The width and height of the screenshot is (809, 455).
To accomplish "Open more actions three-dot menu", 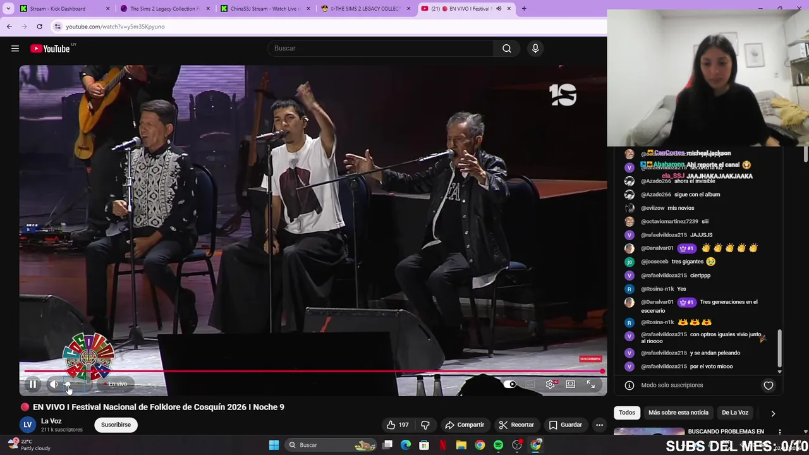I will point(599,425).
